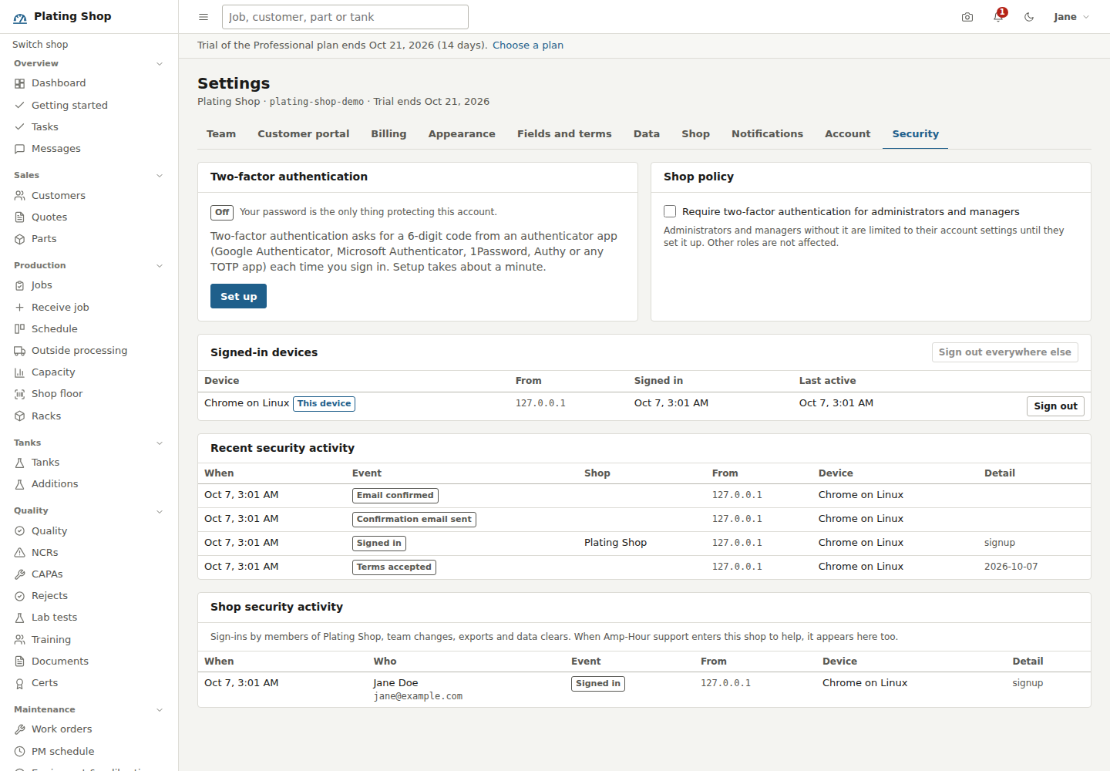Click the CAPAs wrench icon
1110x771 pixels.
pyautogui.click(x=20, y=574)
